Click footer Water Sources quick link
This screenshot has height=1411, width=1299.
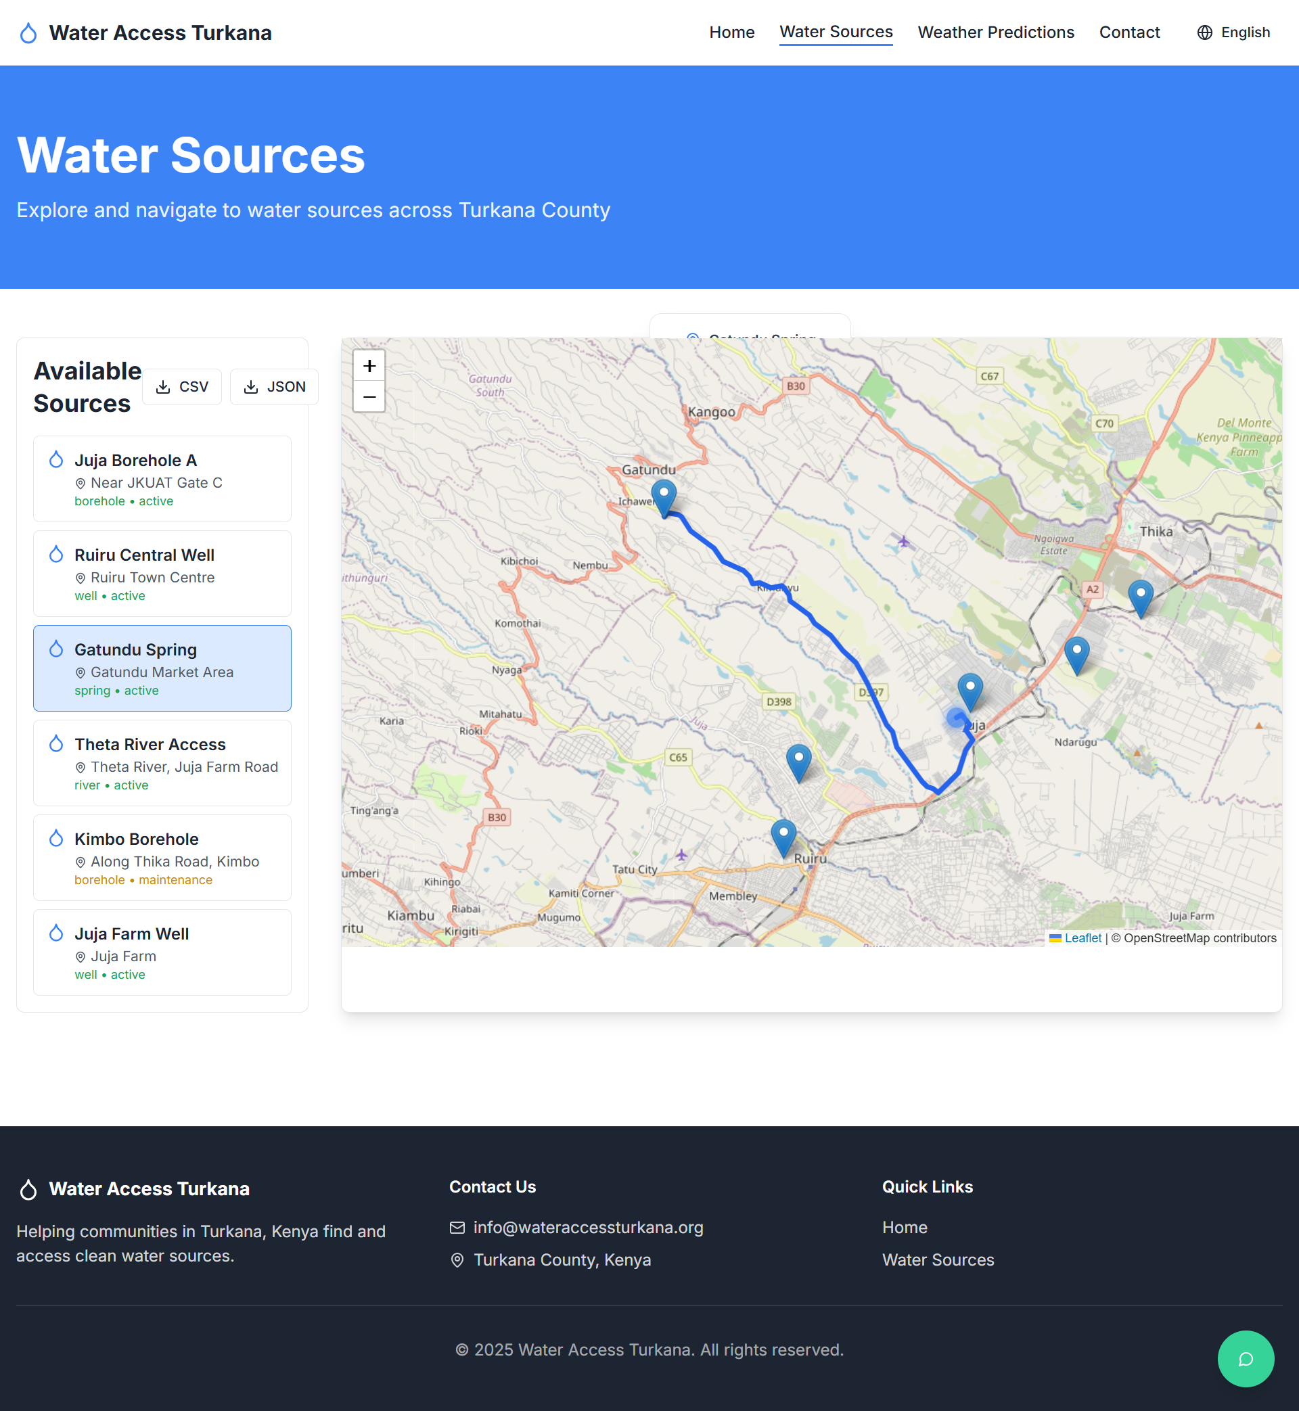point(938,1260)
